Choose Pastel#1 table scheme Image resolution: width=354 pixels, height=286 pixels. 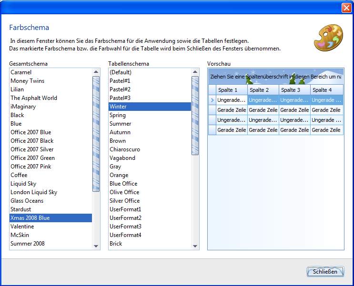(150, 81)
